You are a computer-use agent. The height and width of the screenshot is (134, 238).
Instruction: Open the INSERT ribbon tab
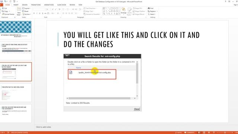pos(16,5)
